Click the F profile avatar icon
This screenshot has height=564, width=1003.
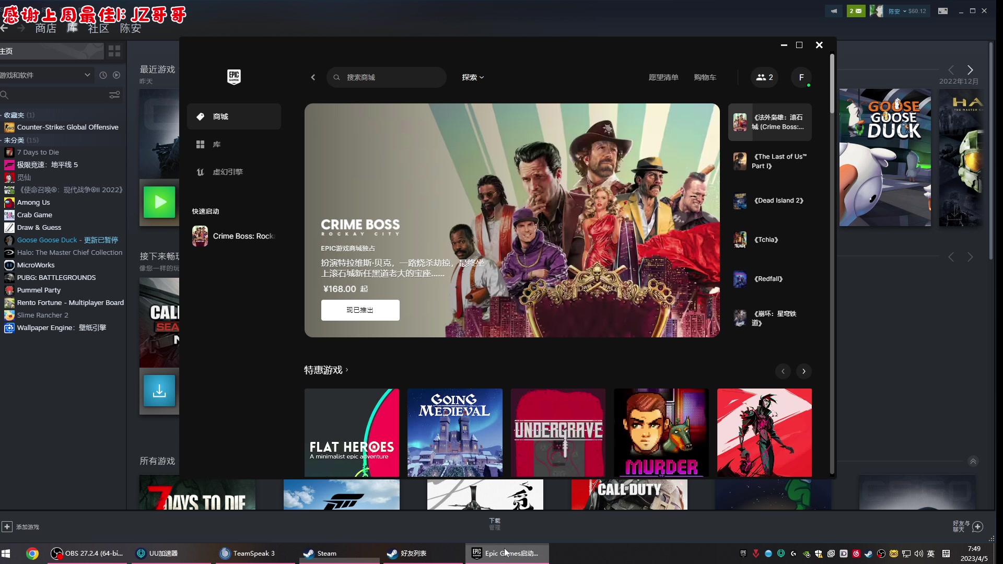801,77
